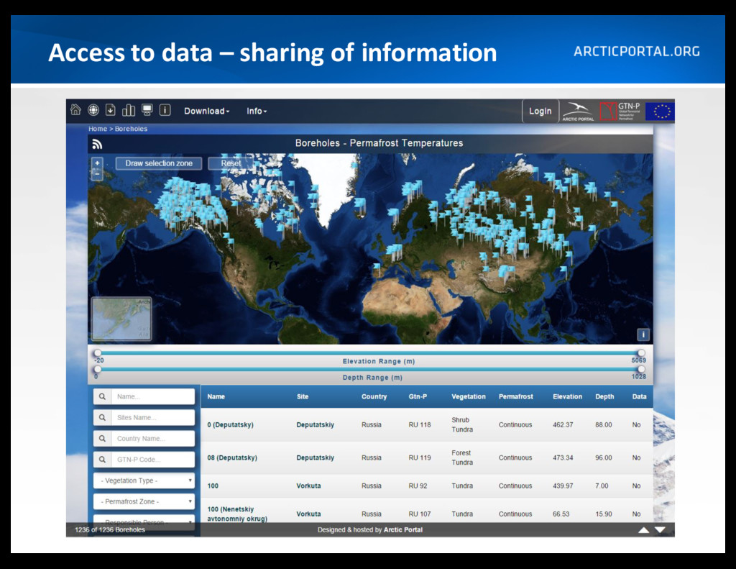
Task: Expand the Vegetation Type dropdown
Action: pos(144,481)
